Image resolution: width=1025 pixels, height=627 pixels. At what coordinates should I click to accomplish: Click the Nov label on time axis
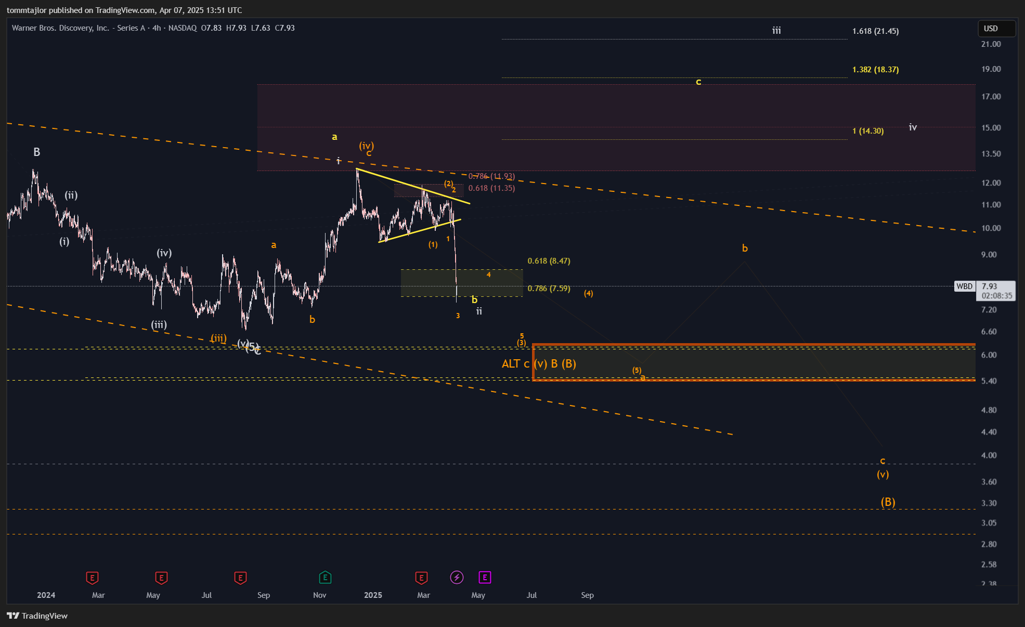click(x=320, y=595)
